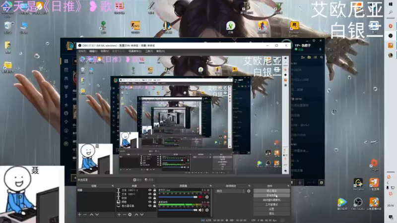This screenshot has height=223, width=397.
Task: Adjust the desktop audio volume slider
Action: [178, 210]
